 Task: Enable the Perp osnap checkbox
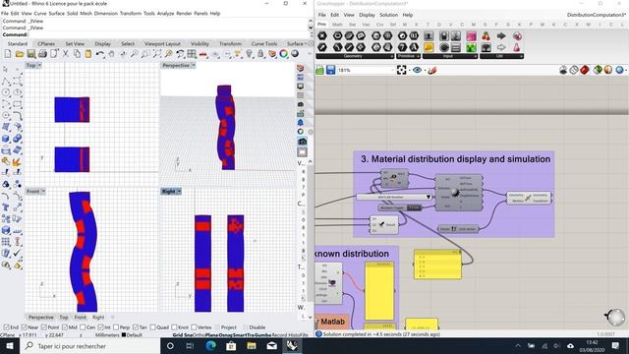(116, 327)
